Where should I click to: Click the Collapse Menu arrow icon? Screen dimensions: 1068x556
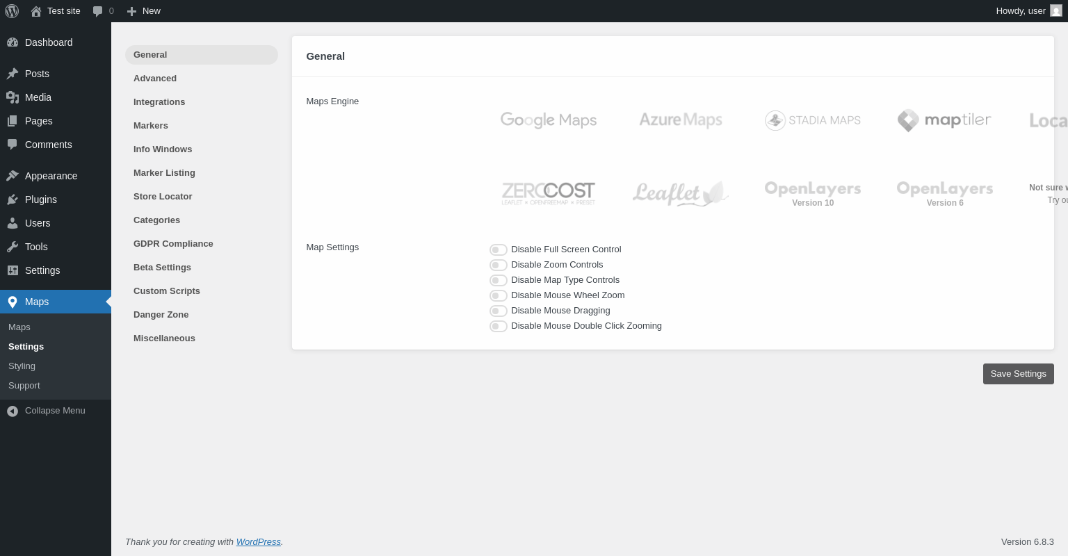(x=13, y=411)
